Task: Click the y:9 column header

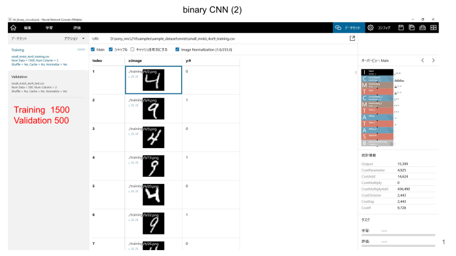Action: [188, 60]
